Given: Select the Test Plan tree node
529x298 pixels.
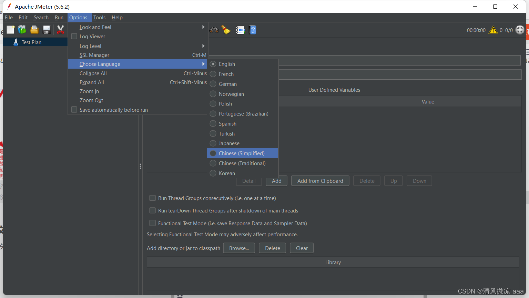Looking at the screenshot, I should (31, 42).
